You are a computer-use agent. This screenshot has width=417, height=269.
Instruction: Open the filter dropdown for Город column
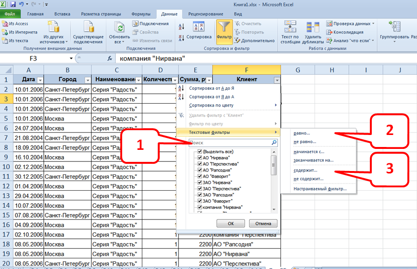(x=88, y=80)
